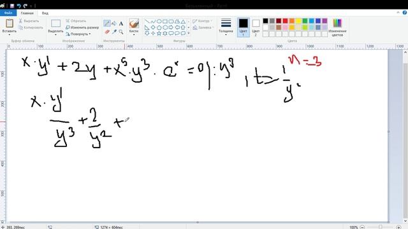Choose the isosceles Triangle shape
Screen dimensions: 408x229
click(183, 22)
